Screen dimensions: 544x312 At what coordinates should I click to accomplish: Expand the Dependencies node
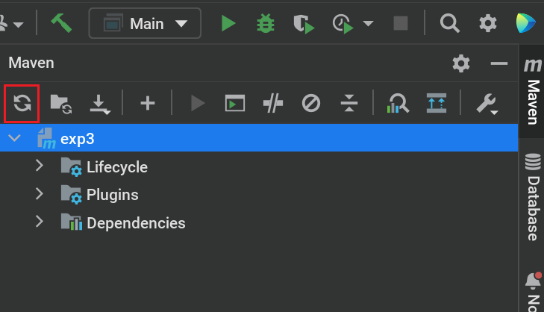pos(40,222)
